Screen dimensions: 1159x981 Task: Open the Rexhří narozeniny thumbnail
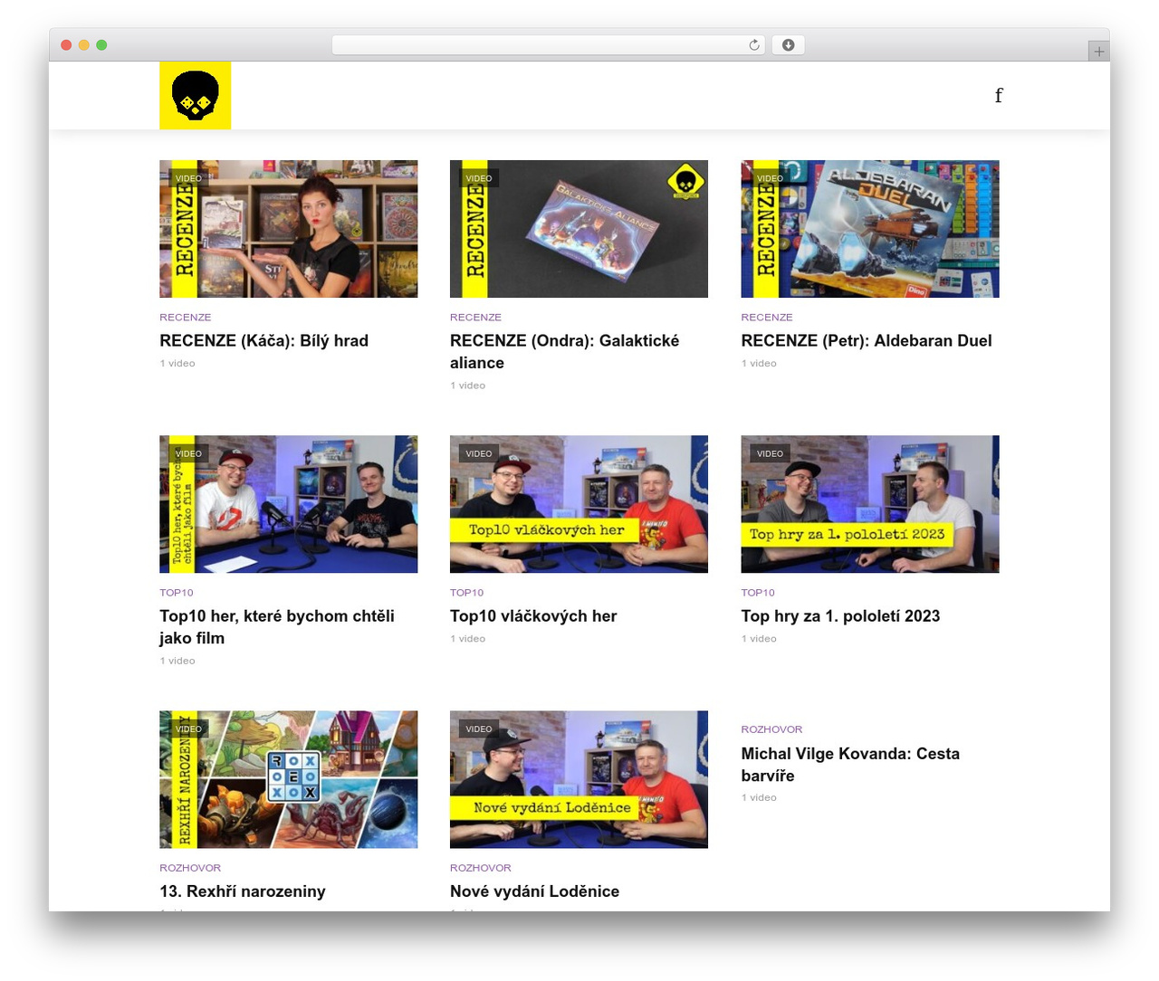point(288,779)
